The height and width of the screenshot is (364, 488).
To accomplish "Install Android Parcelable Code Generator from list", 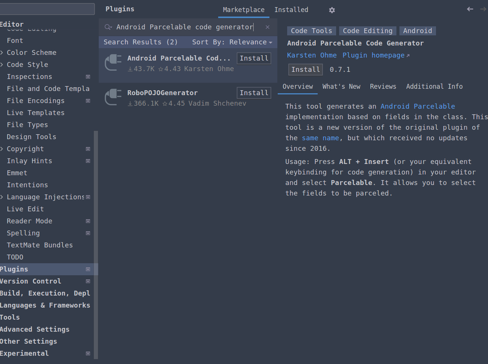I will [254, 58].
